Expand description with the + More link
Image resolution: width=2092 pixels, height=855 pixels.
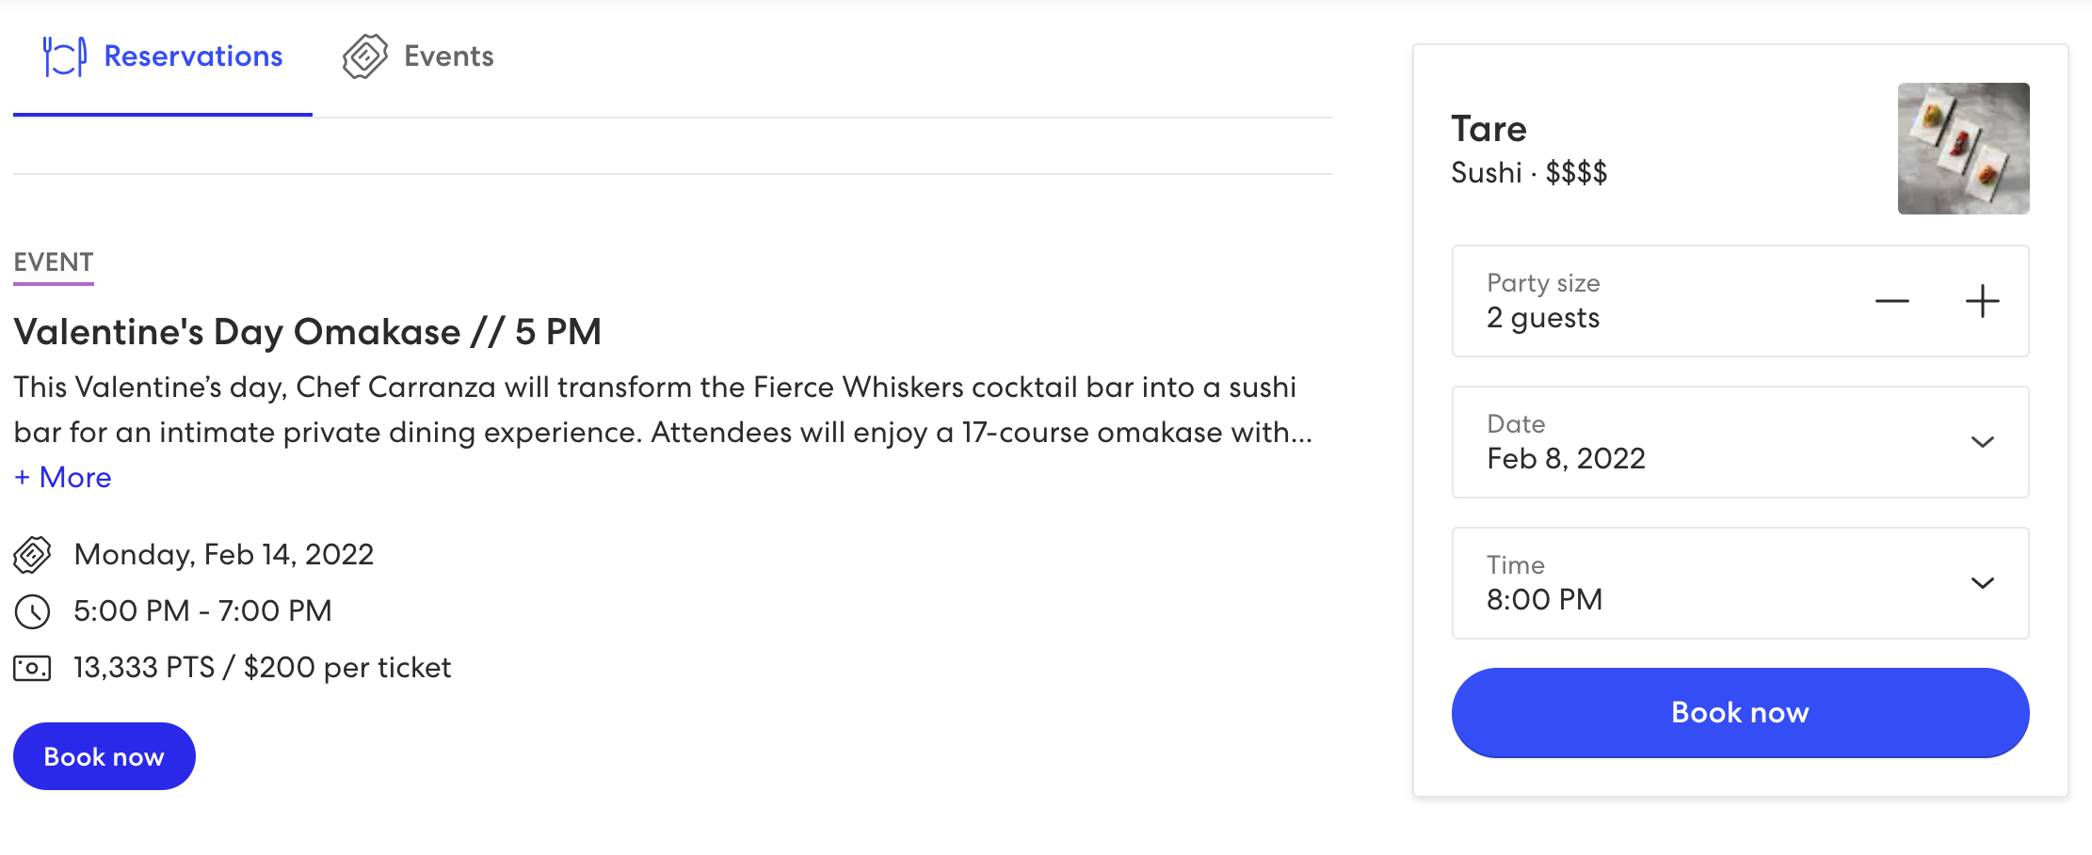tap(63, 478)
